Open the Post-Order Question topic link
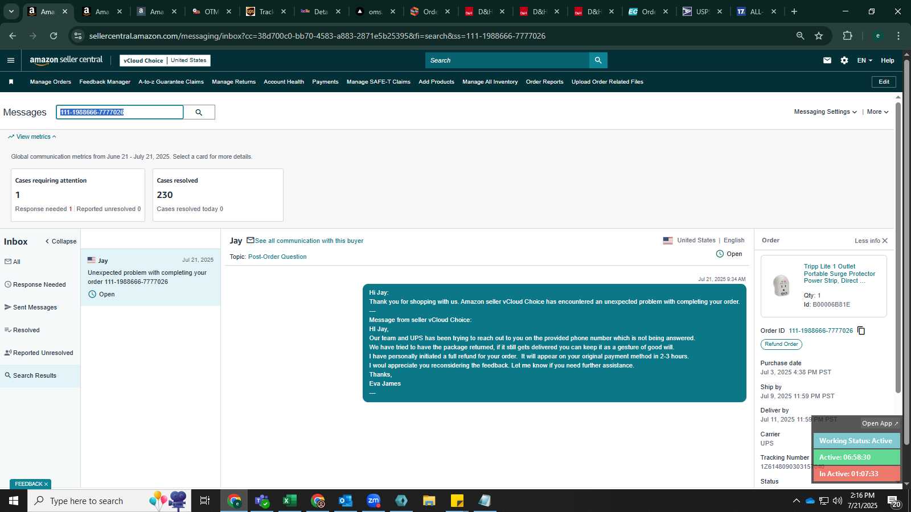The image size is (911, 512). coord(277,257)
